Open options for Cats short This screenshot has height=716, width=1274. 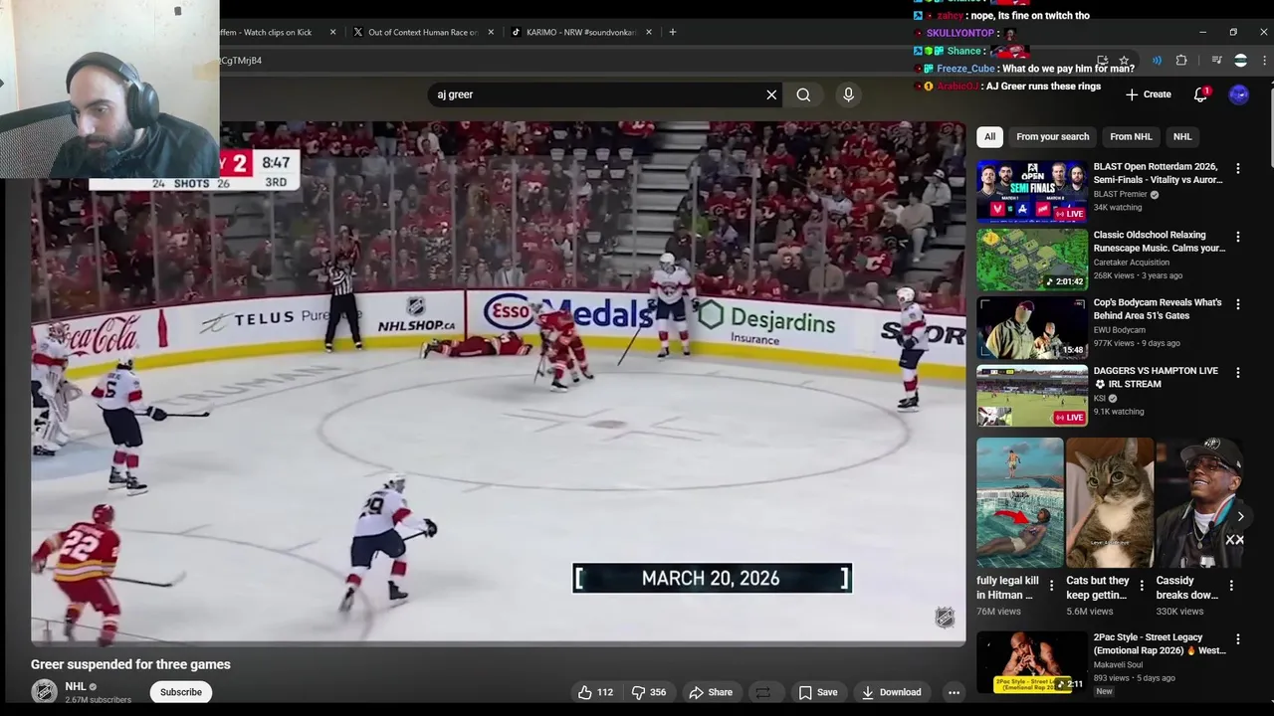(x=1142, y=586)
